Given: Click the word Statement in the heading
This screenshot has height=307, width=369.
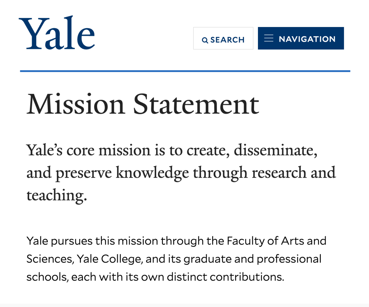Looking at the screenshot, I should [x=196, y=104].
